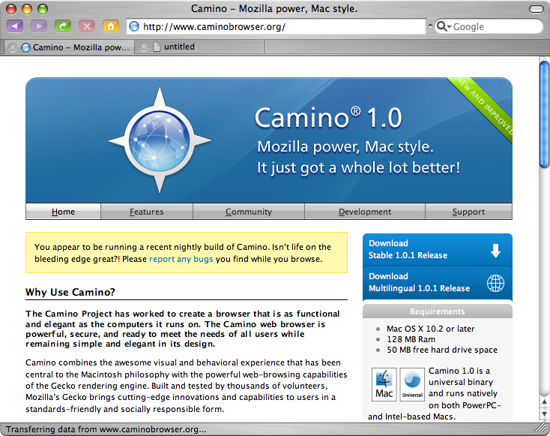Open the Home navigation item

(x=63, y=212)
